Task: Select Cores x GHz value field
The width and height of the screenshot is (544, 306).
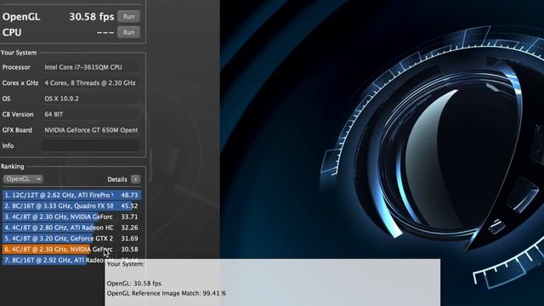Action: click(x=91, y=83)
